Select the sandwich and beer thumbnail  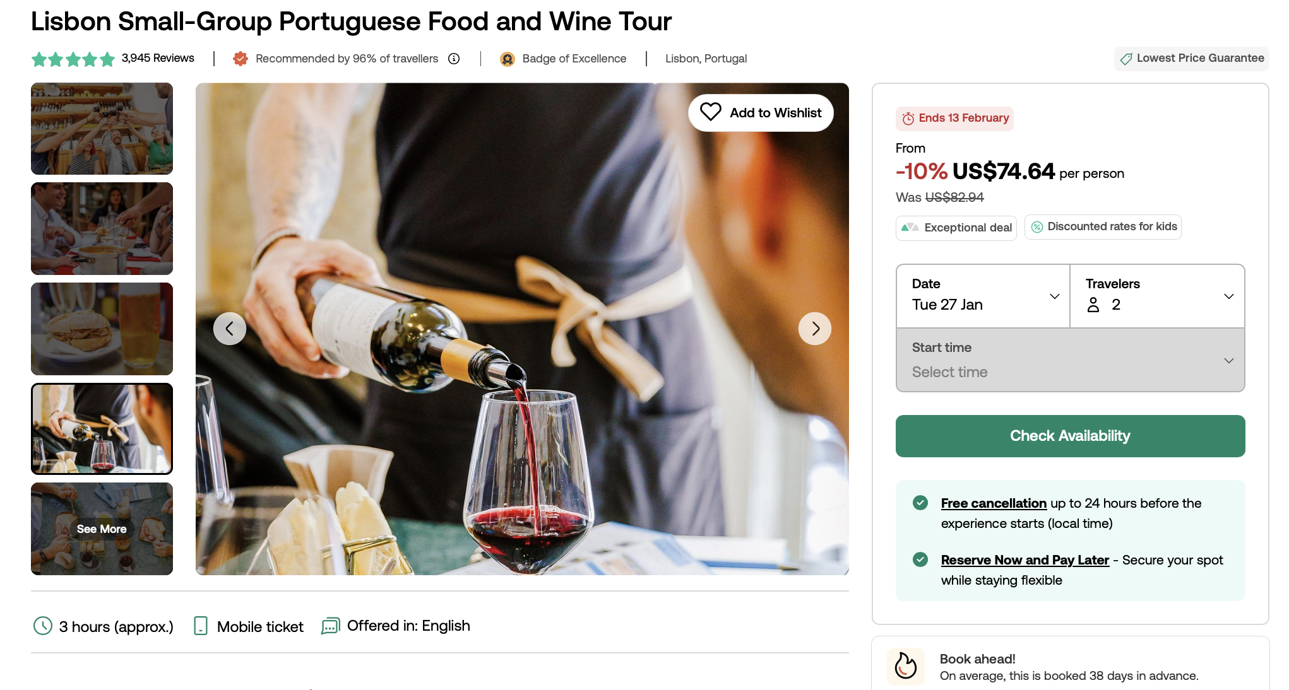[x=102, y=329]
